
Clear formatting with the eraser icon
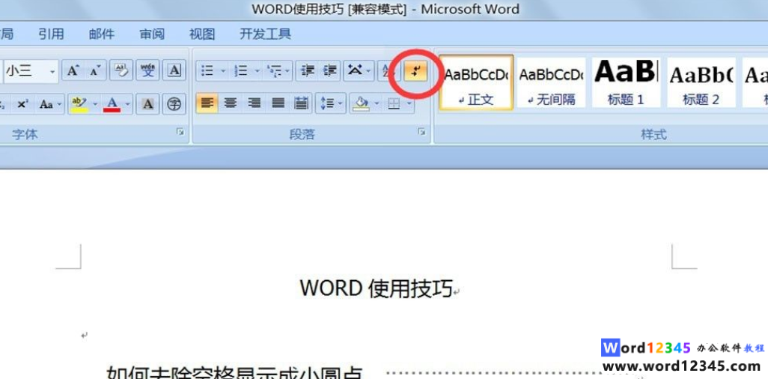121,71
